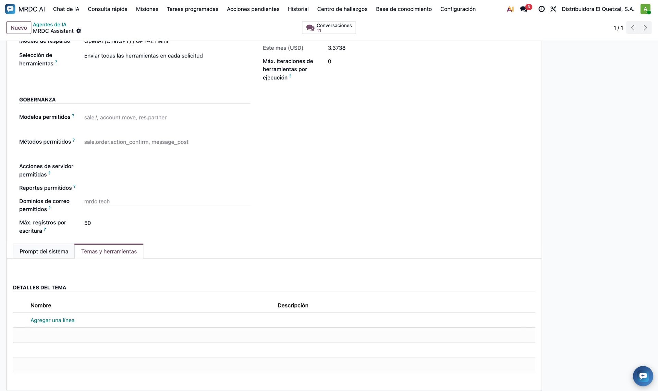The image size is (658, 391).
Task: Go to next record arrow
Action: (x=645, y=28)
